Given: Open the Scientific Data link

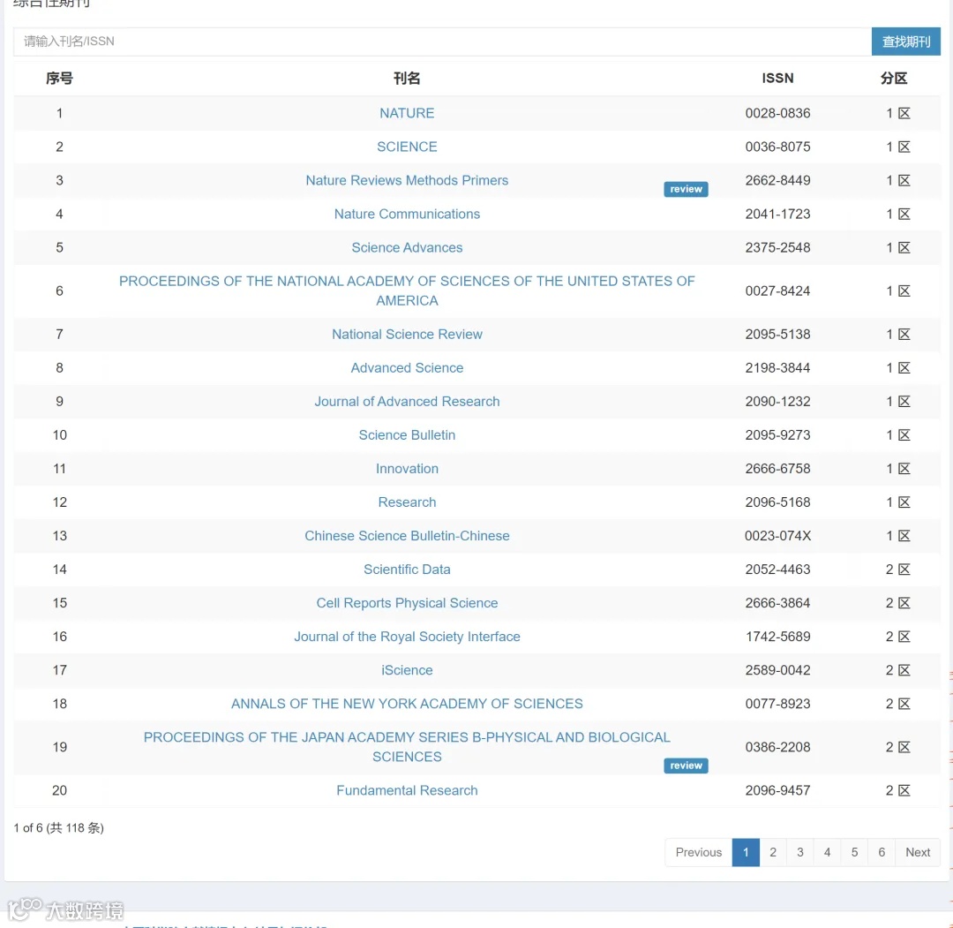Looking at the screenshot, I should 407,570.
